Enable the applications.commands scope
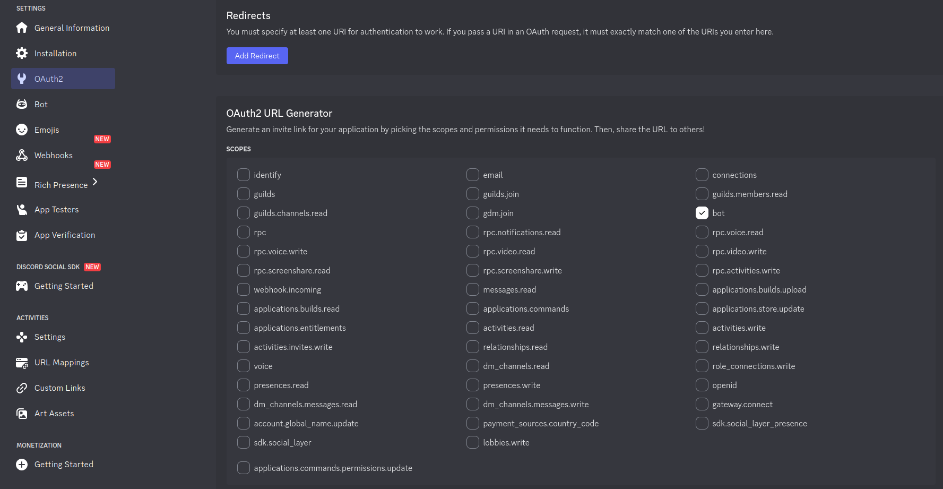The width and height of the screenshot is (943, 489). point(473,308)
